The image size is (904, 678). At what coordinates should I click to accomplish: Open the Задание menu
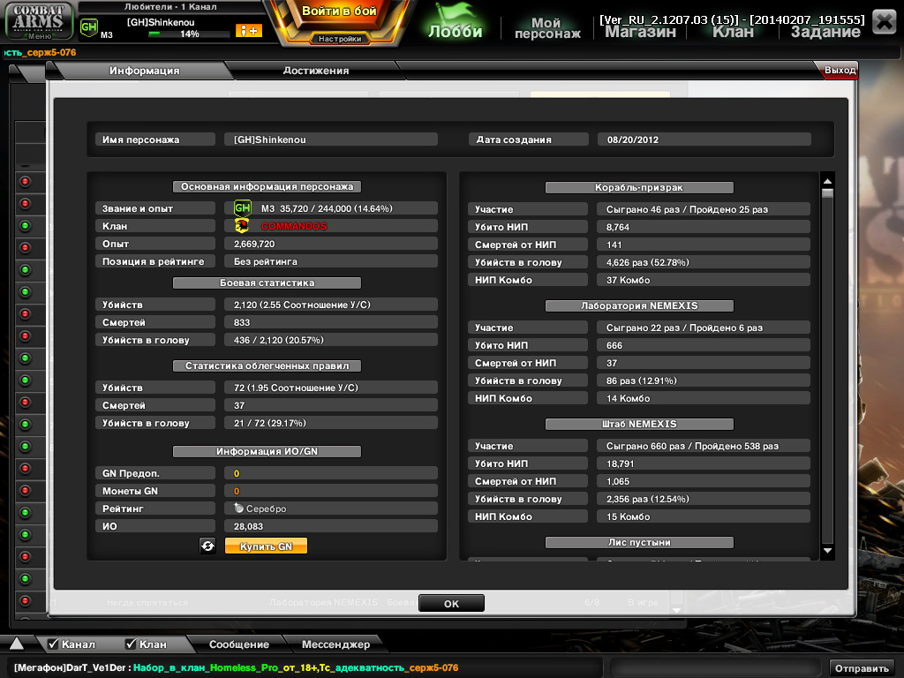825,32
